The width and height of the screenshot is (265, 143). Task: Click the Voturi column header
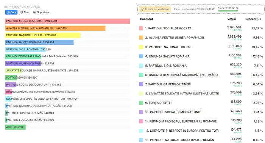232,19
